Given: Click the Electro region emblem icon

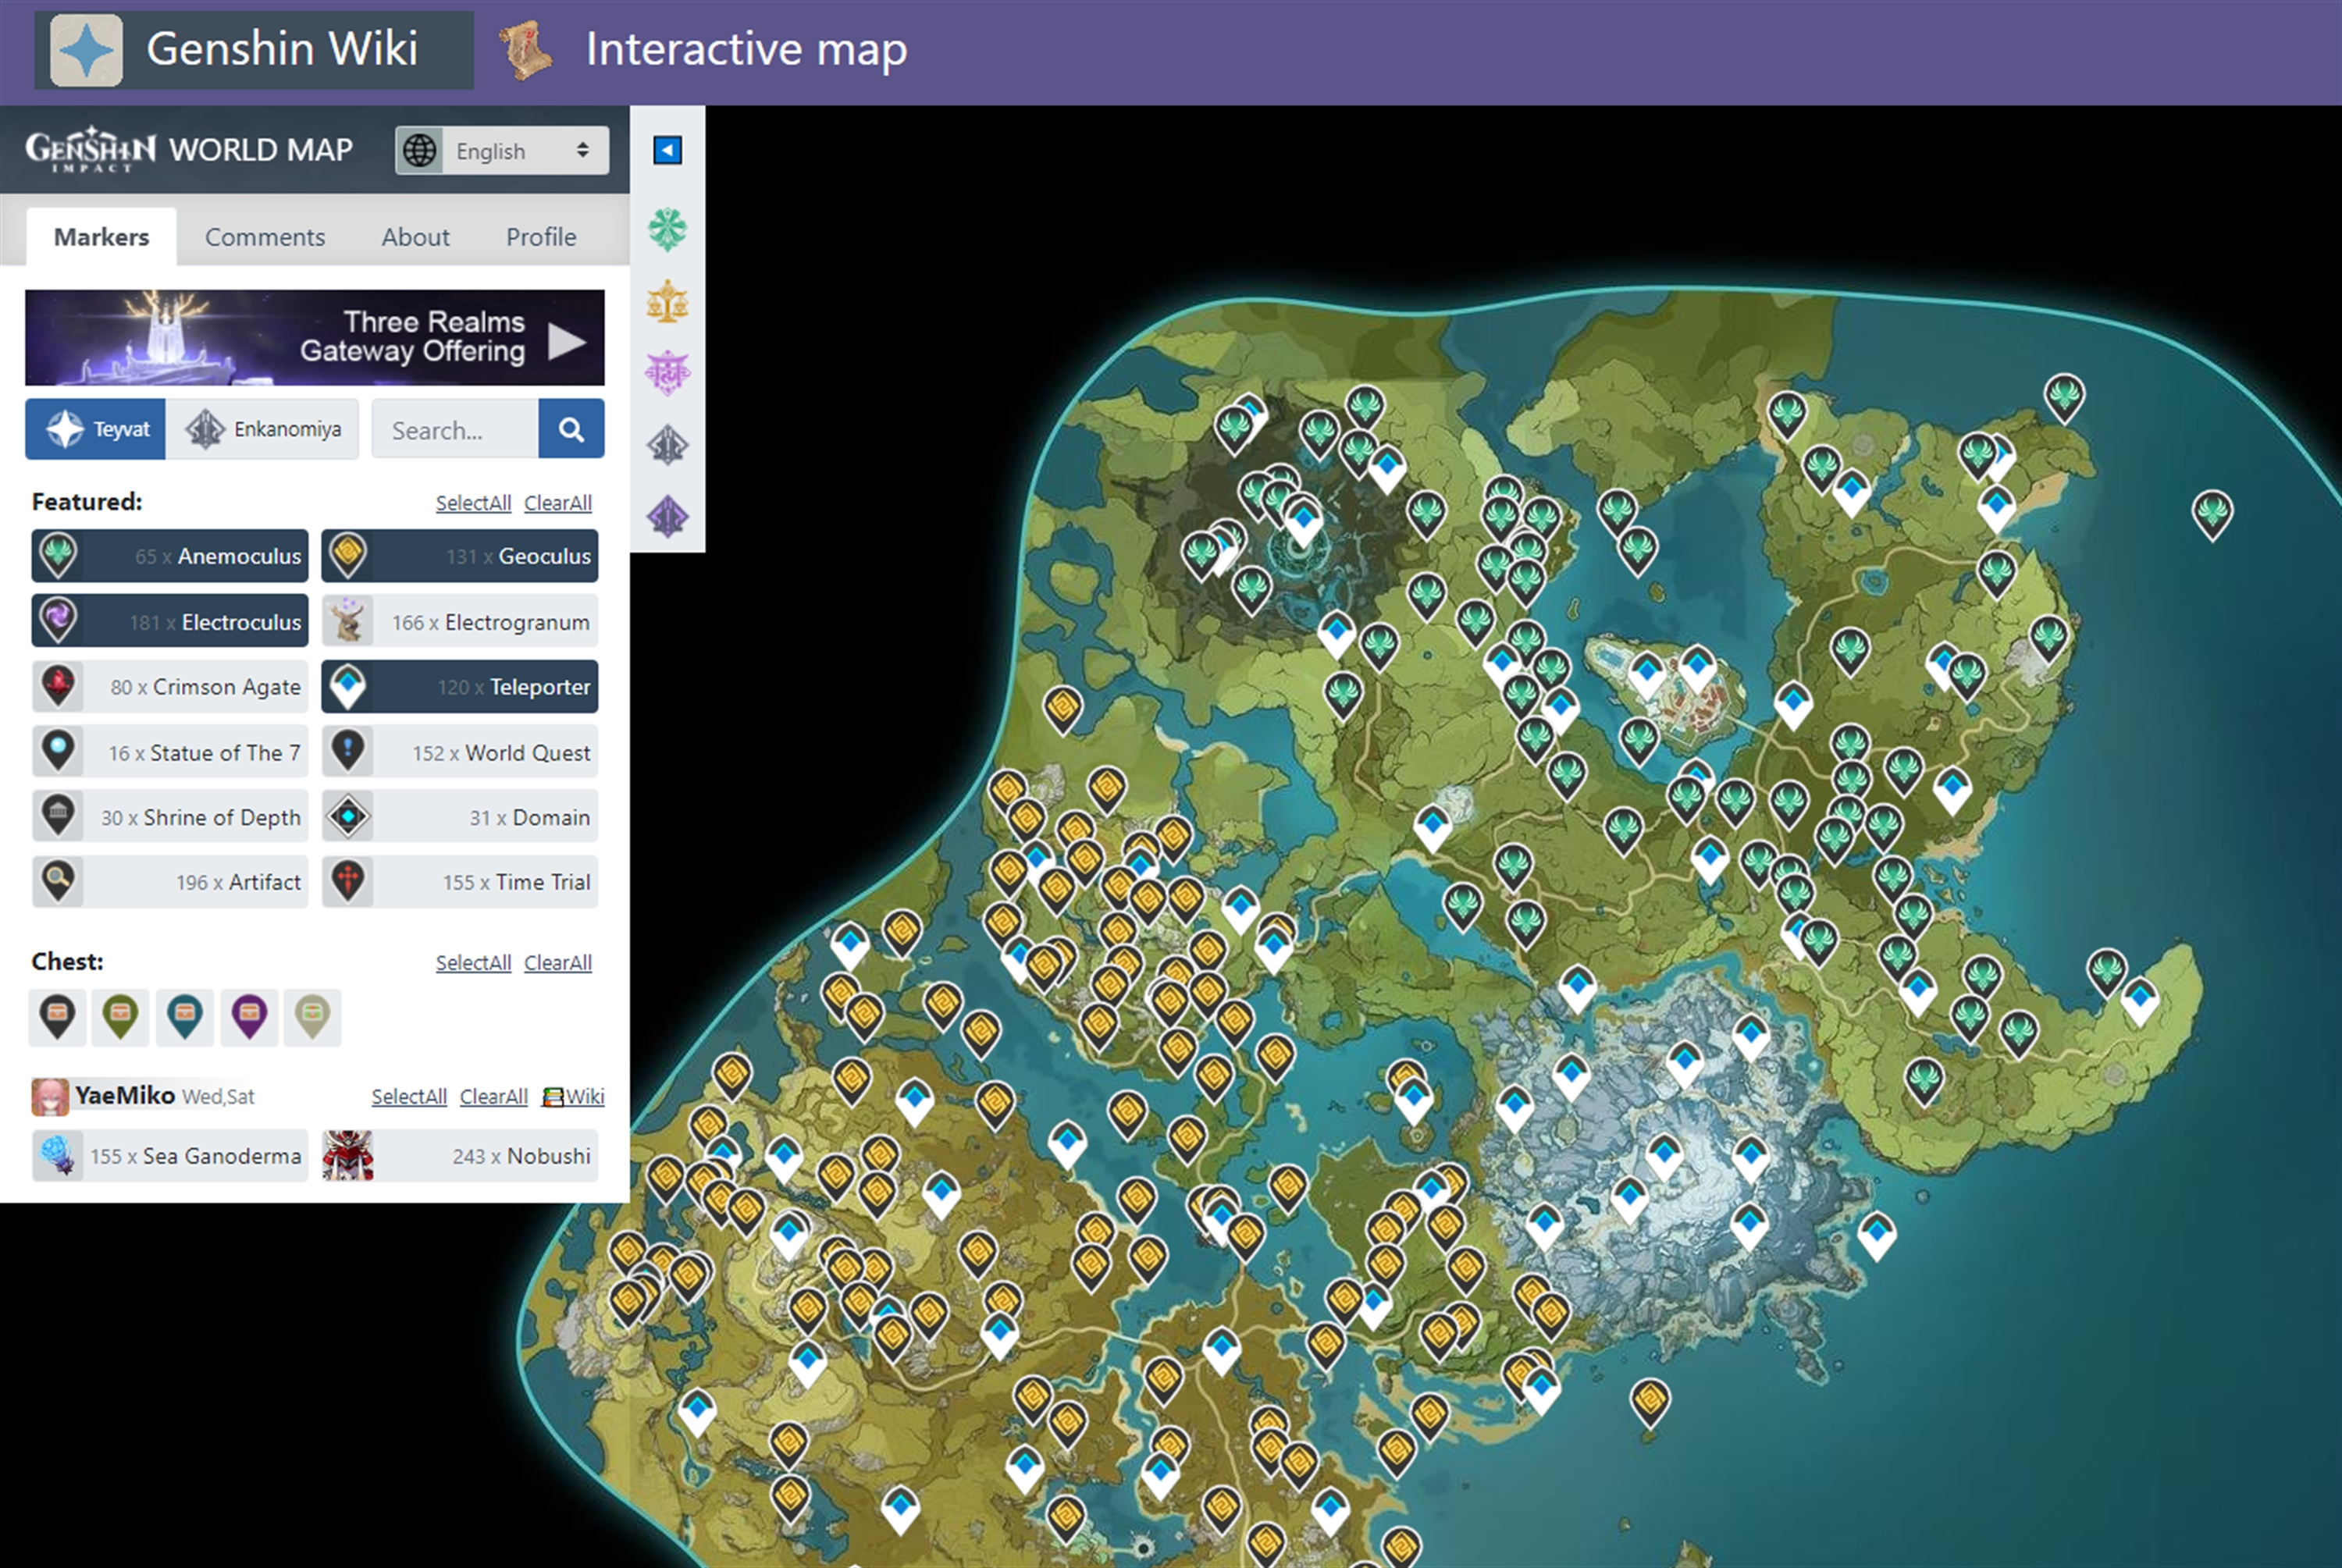Looking at the screenshot, I should [x=667, y=373].
